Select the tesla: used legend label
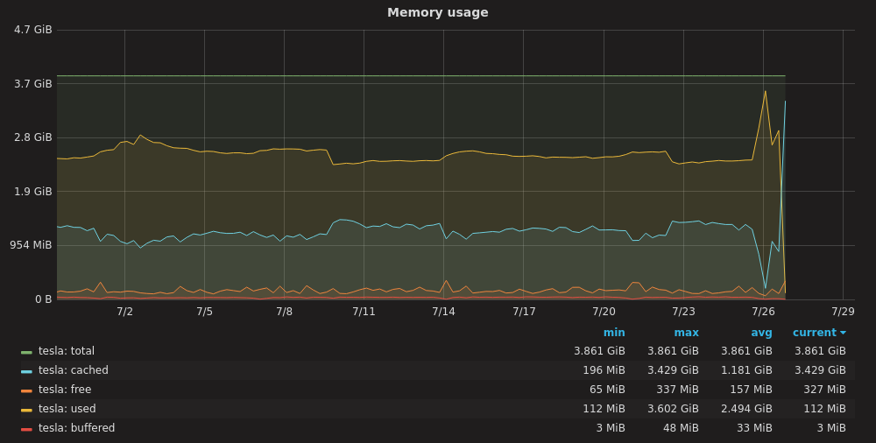Image resolution: width=876 pixels, height=443 pixels. click(x=67, y=409)
